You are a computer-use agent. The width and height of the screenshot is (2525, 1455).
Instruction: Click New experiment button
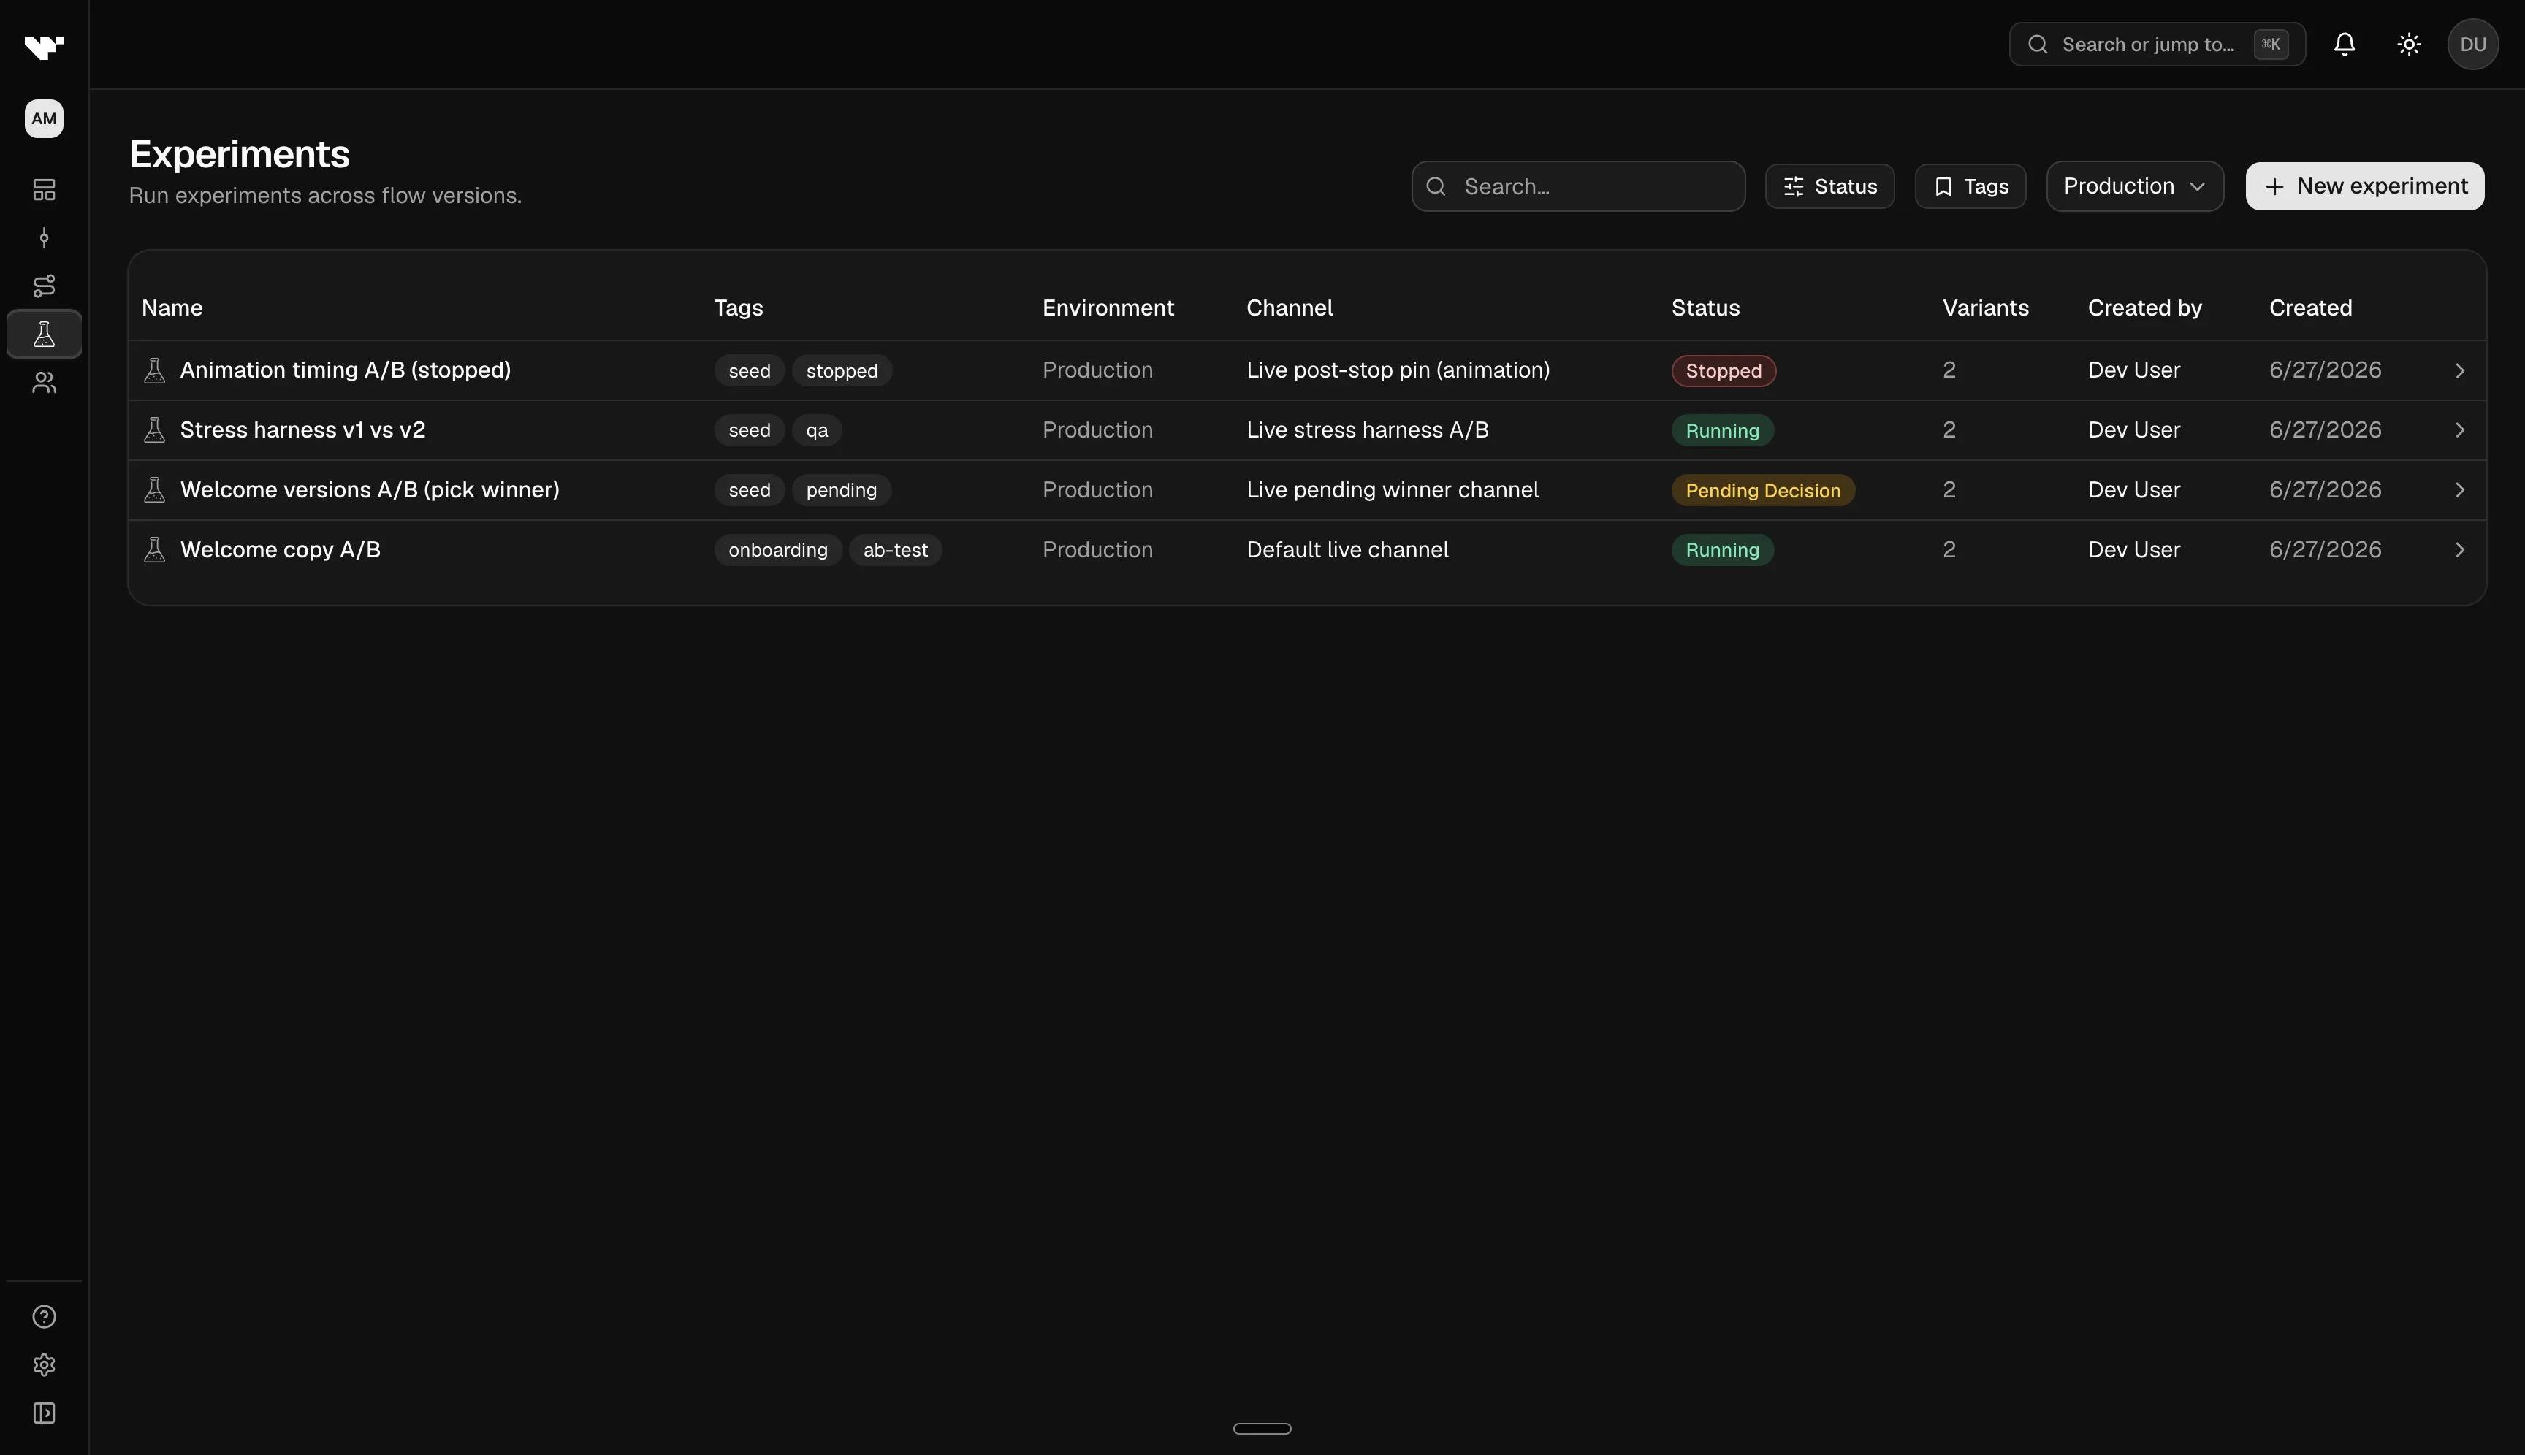coord(2364,186)
